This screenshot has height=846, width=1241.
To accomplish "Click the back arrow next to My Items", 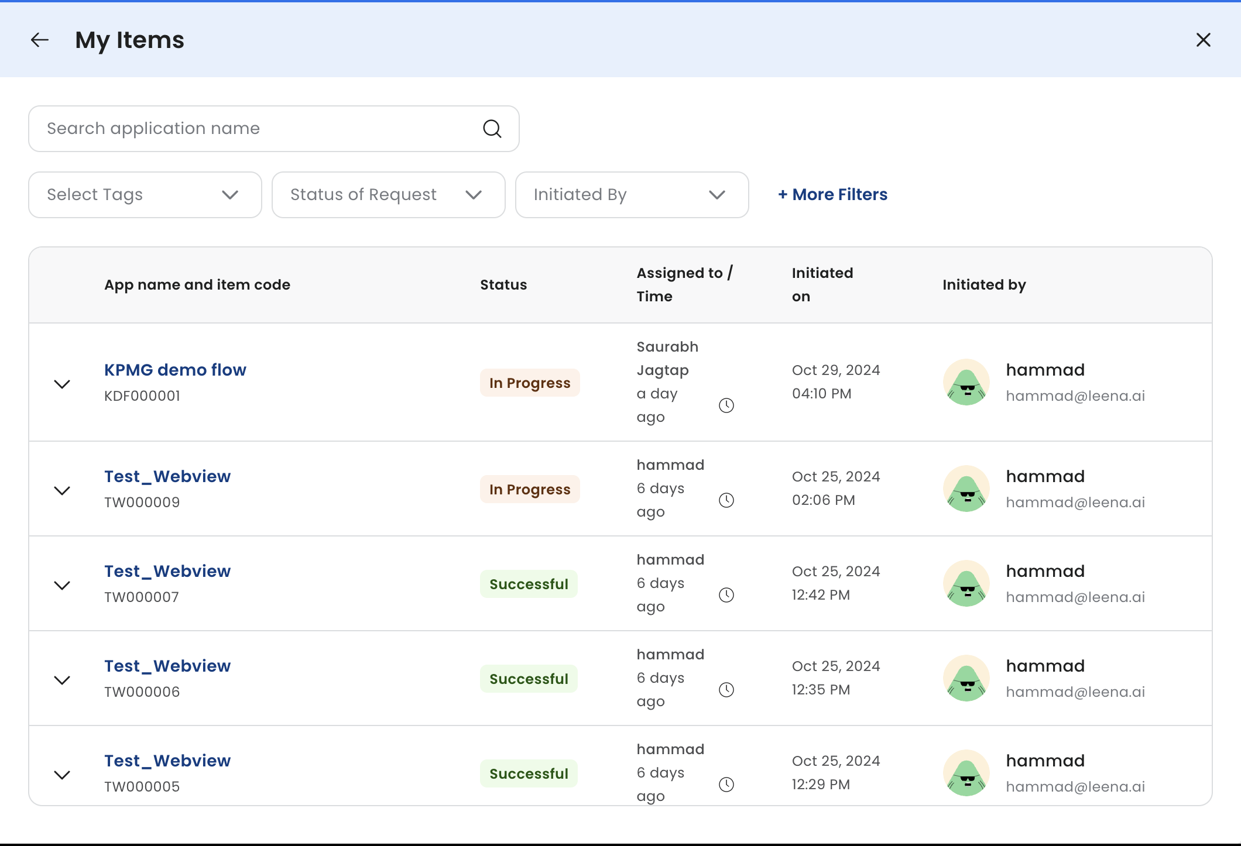I will click(40, 40).
